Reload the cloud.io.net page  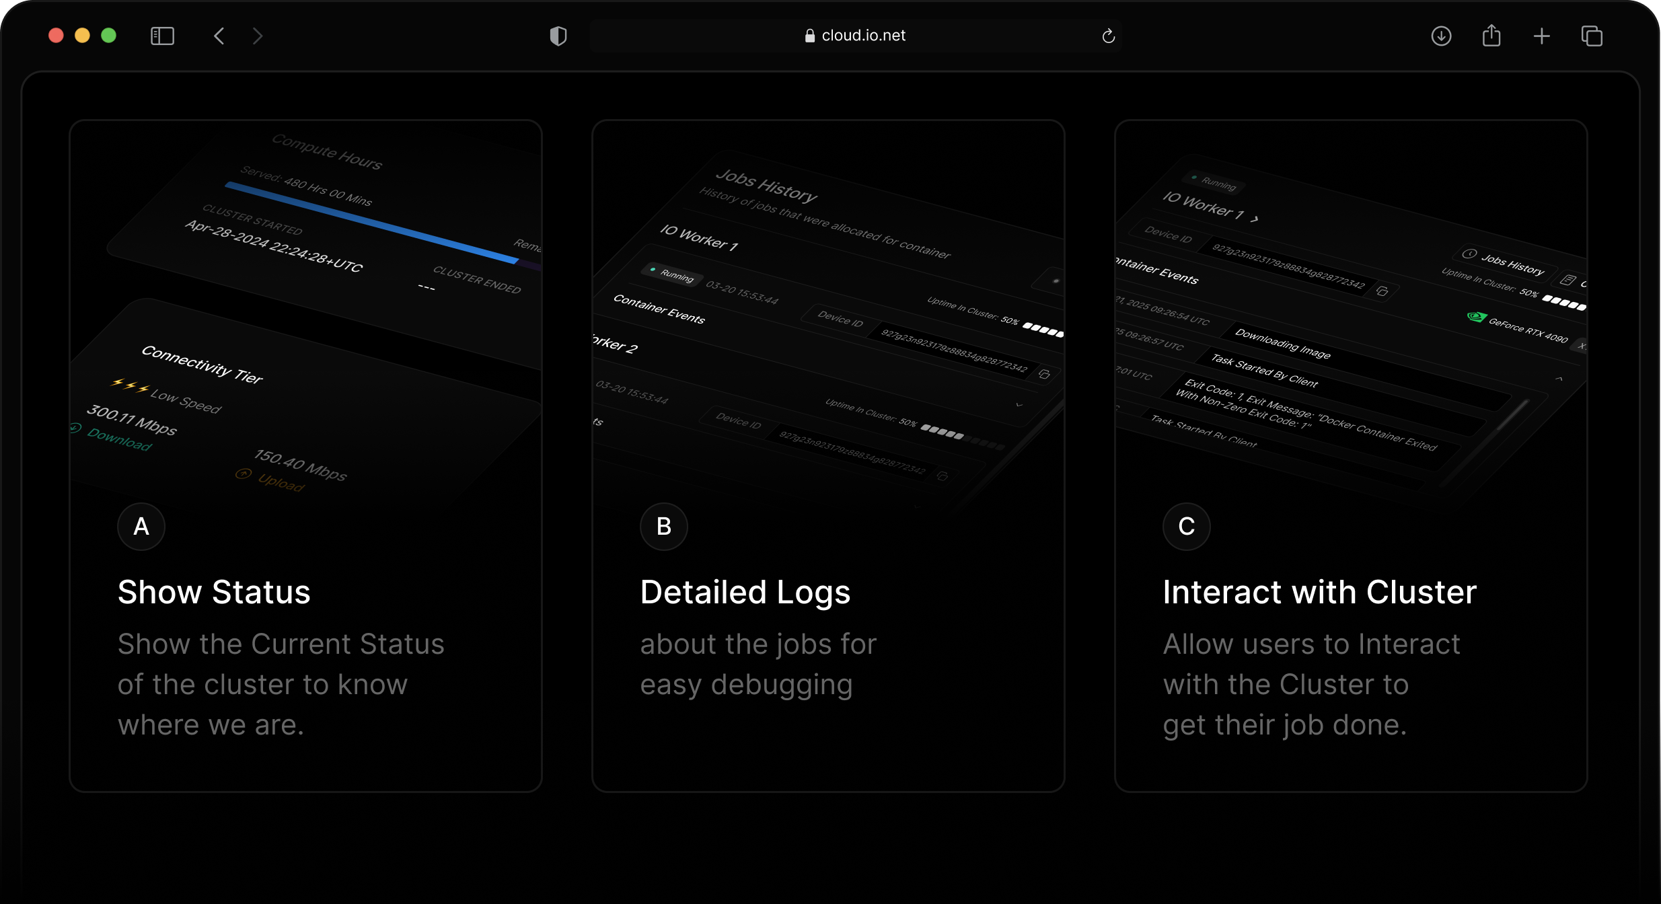(x=1108, y=36)
